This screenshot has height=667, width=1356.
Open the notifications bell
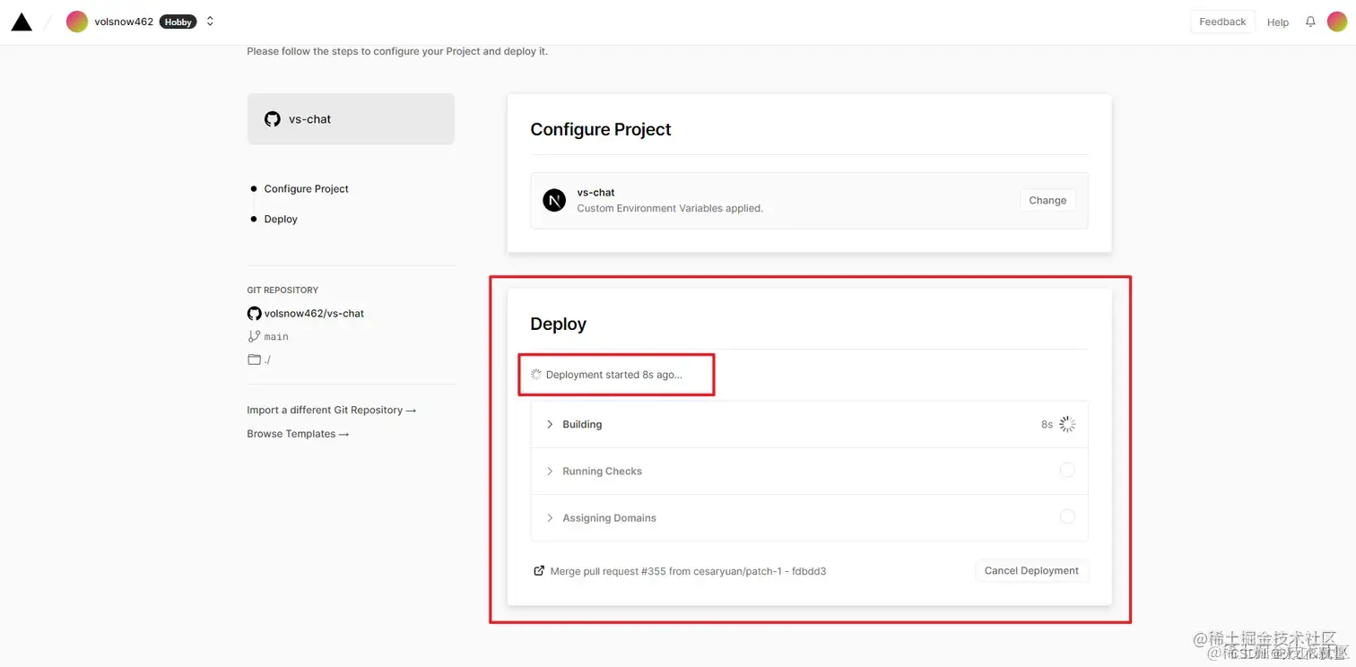tap(1310, 22)
